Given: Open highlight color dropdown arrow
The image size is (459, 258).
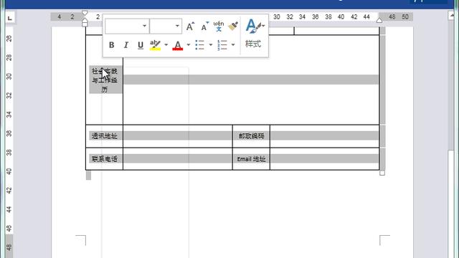Looking at the screenshot, I should (166, 45).
